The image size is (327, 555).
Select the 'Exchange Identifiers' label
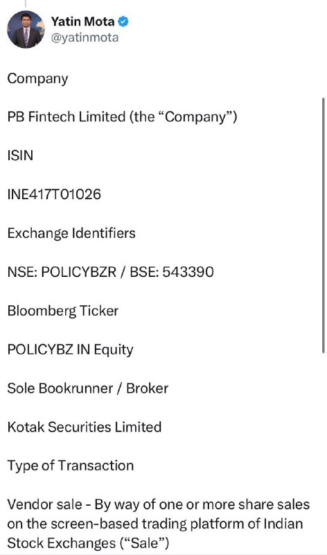(71, 233)
